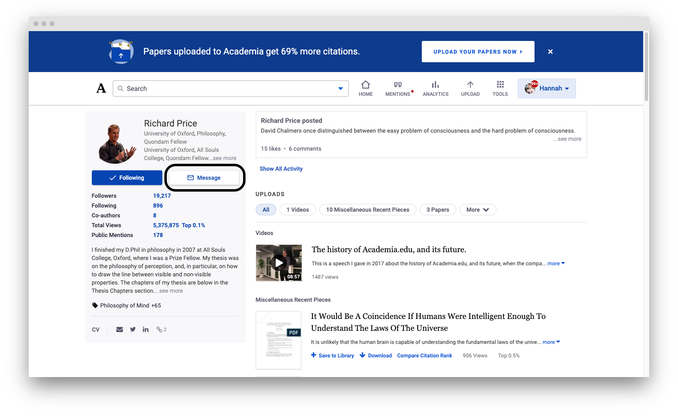Click the 906 Views text

pyautogui.click(x=475, y=356)
